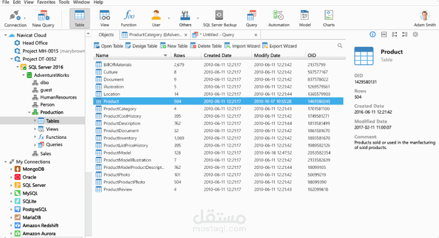Collapse the Project DT-0052 node
This screenshot has height=238, width=439.
pyautogui.click(x=11, y=59)
